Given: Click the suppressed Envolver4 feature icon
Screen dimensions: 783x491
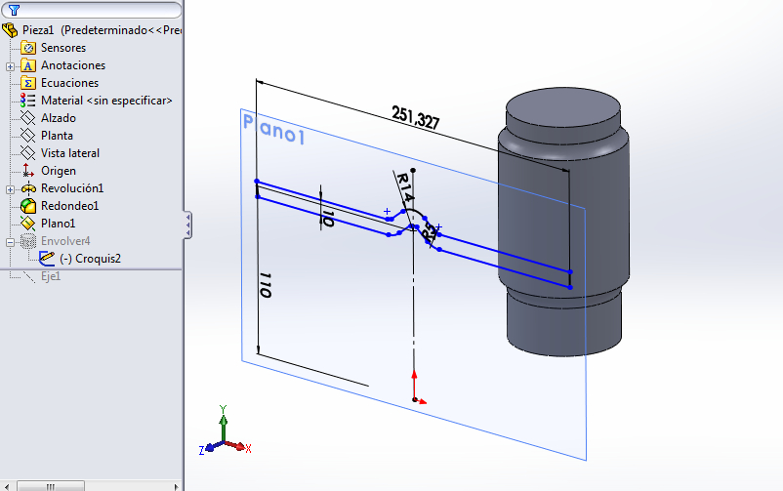Looking at the screenshot, I should 28,241.
